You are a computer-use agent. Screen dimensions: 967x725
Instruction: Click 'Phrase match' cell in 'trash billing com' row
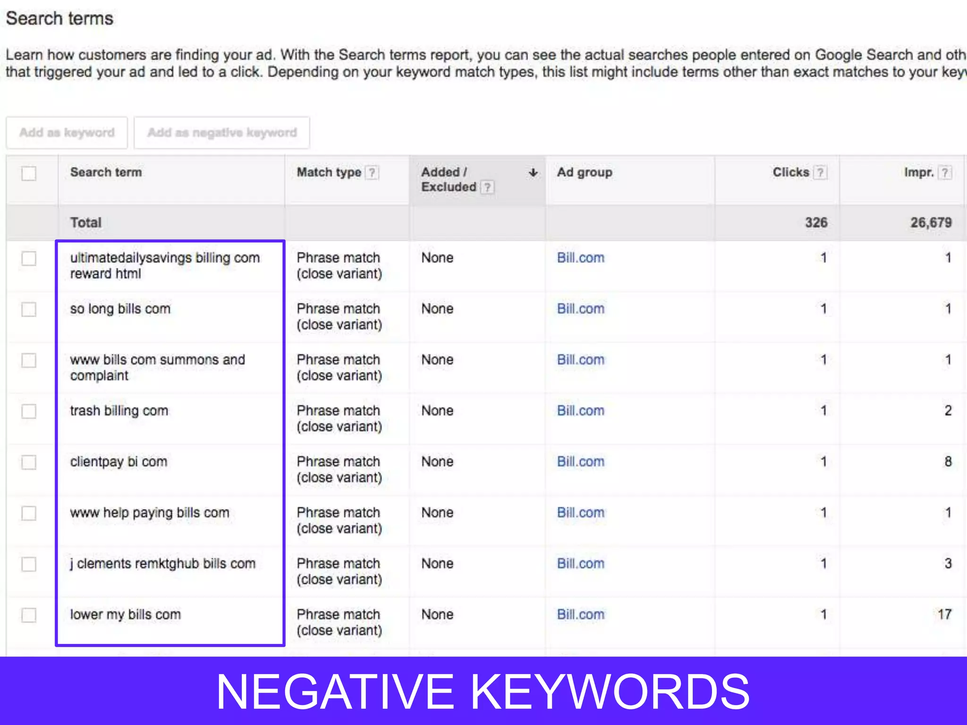coord(339,419)
